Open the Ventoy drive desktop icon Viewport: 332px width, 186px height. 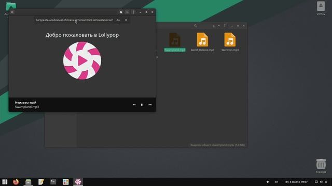point(321,8)
